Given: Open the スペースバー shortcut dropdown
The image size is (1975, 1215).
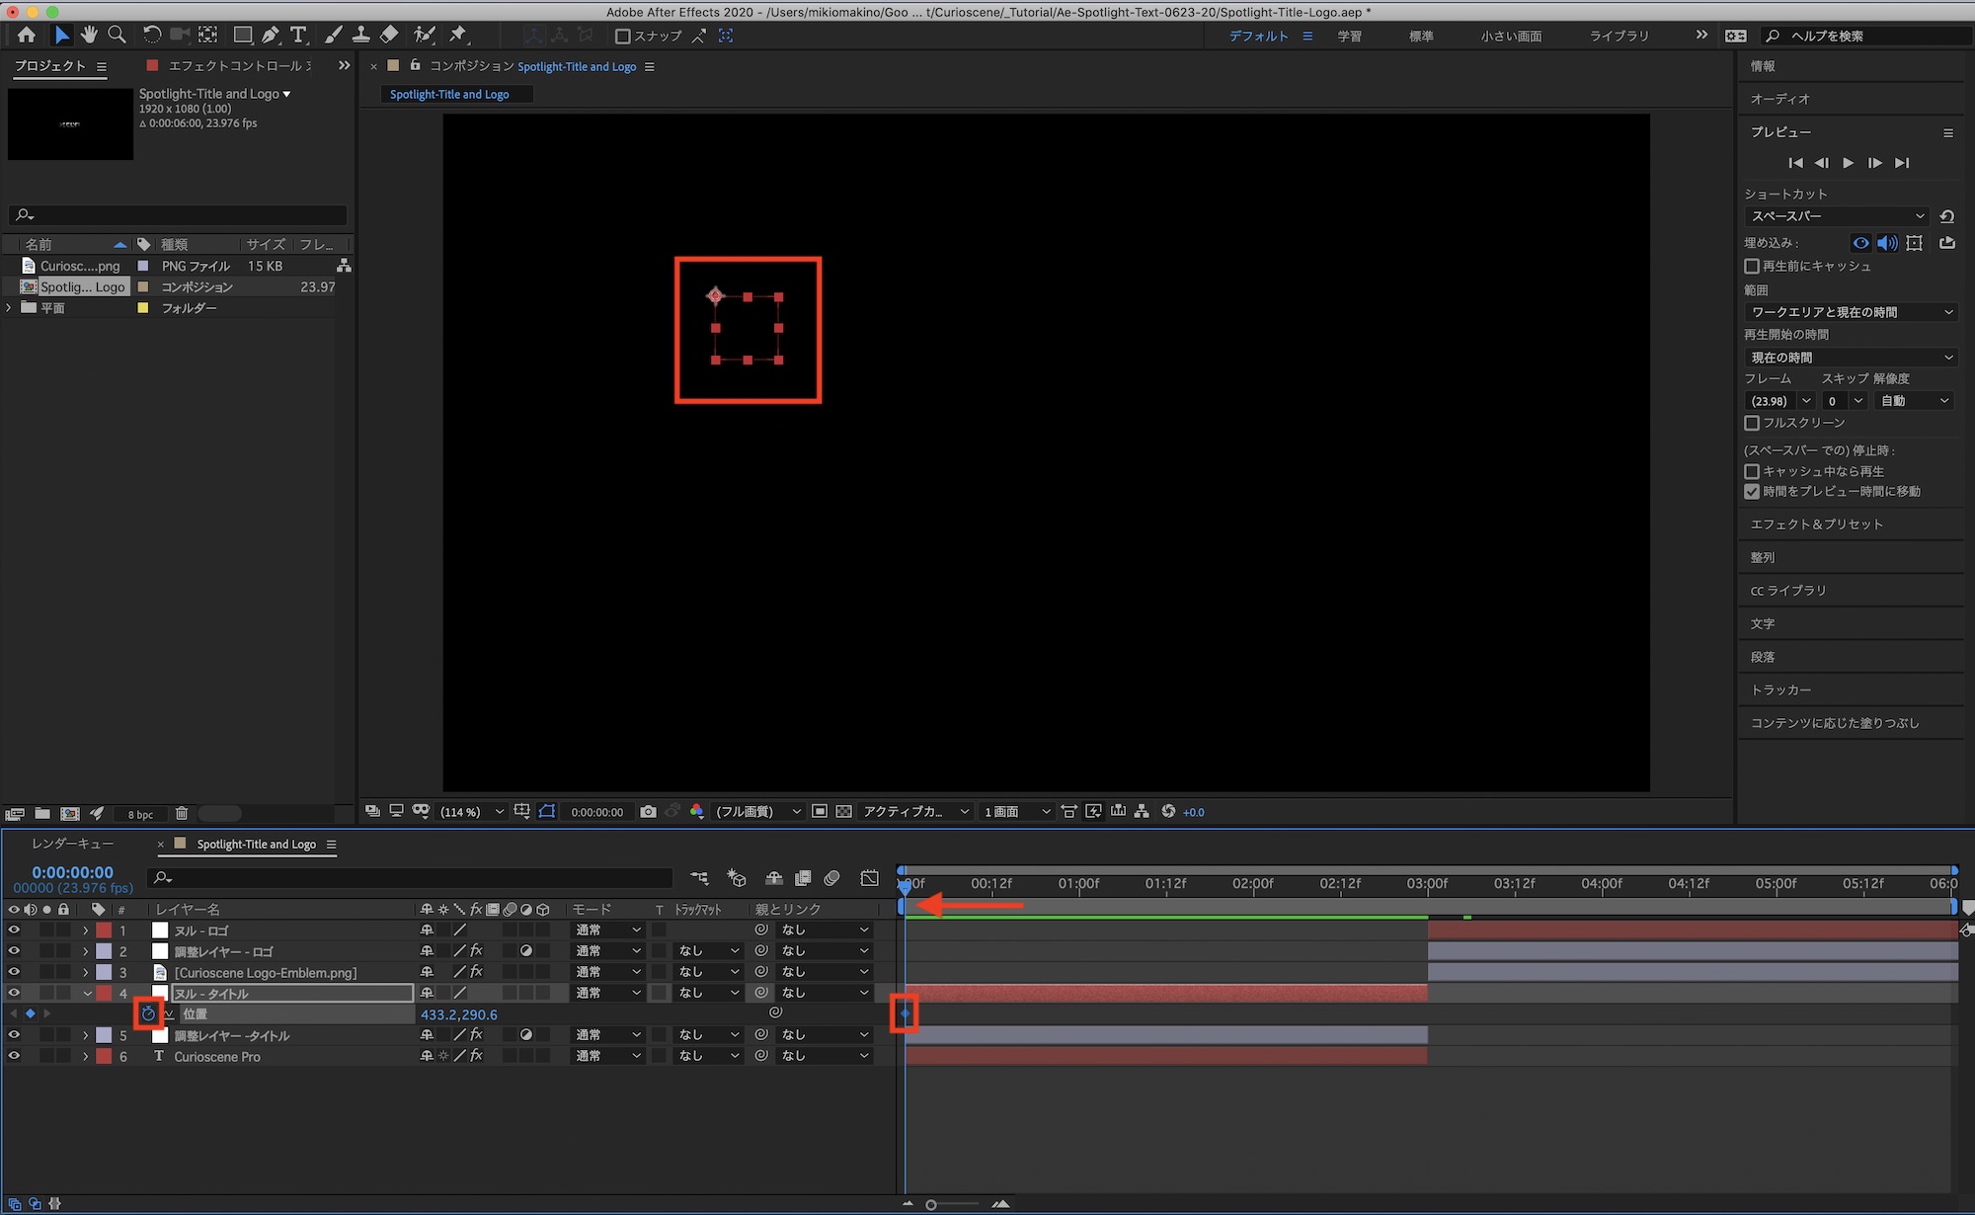Looking at the screenshot, I should click(1837, 216).
